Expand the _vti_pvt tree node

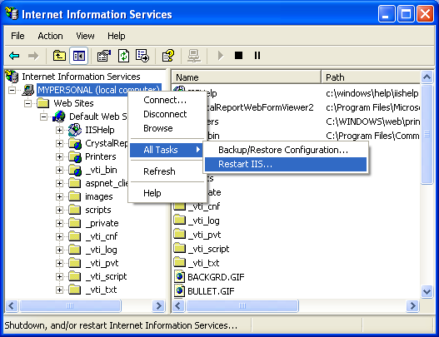click(59, 263)
